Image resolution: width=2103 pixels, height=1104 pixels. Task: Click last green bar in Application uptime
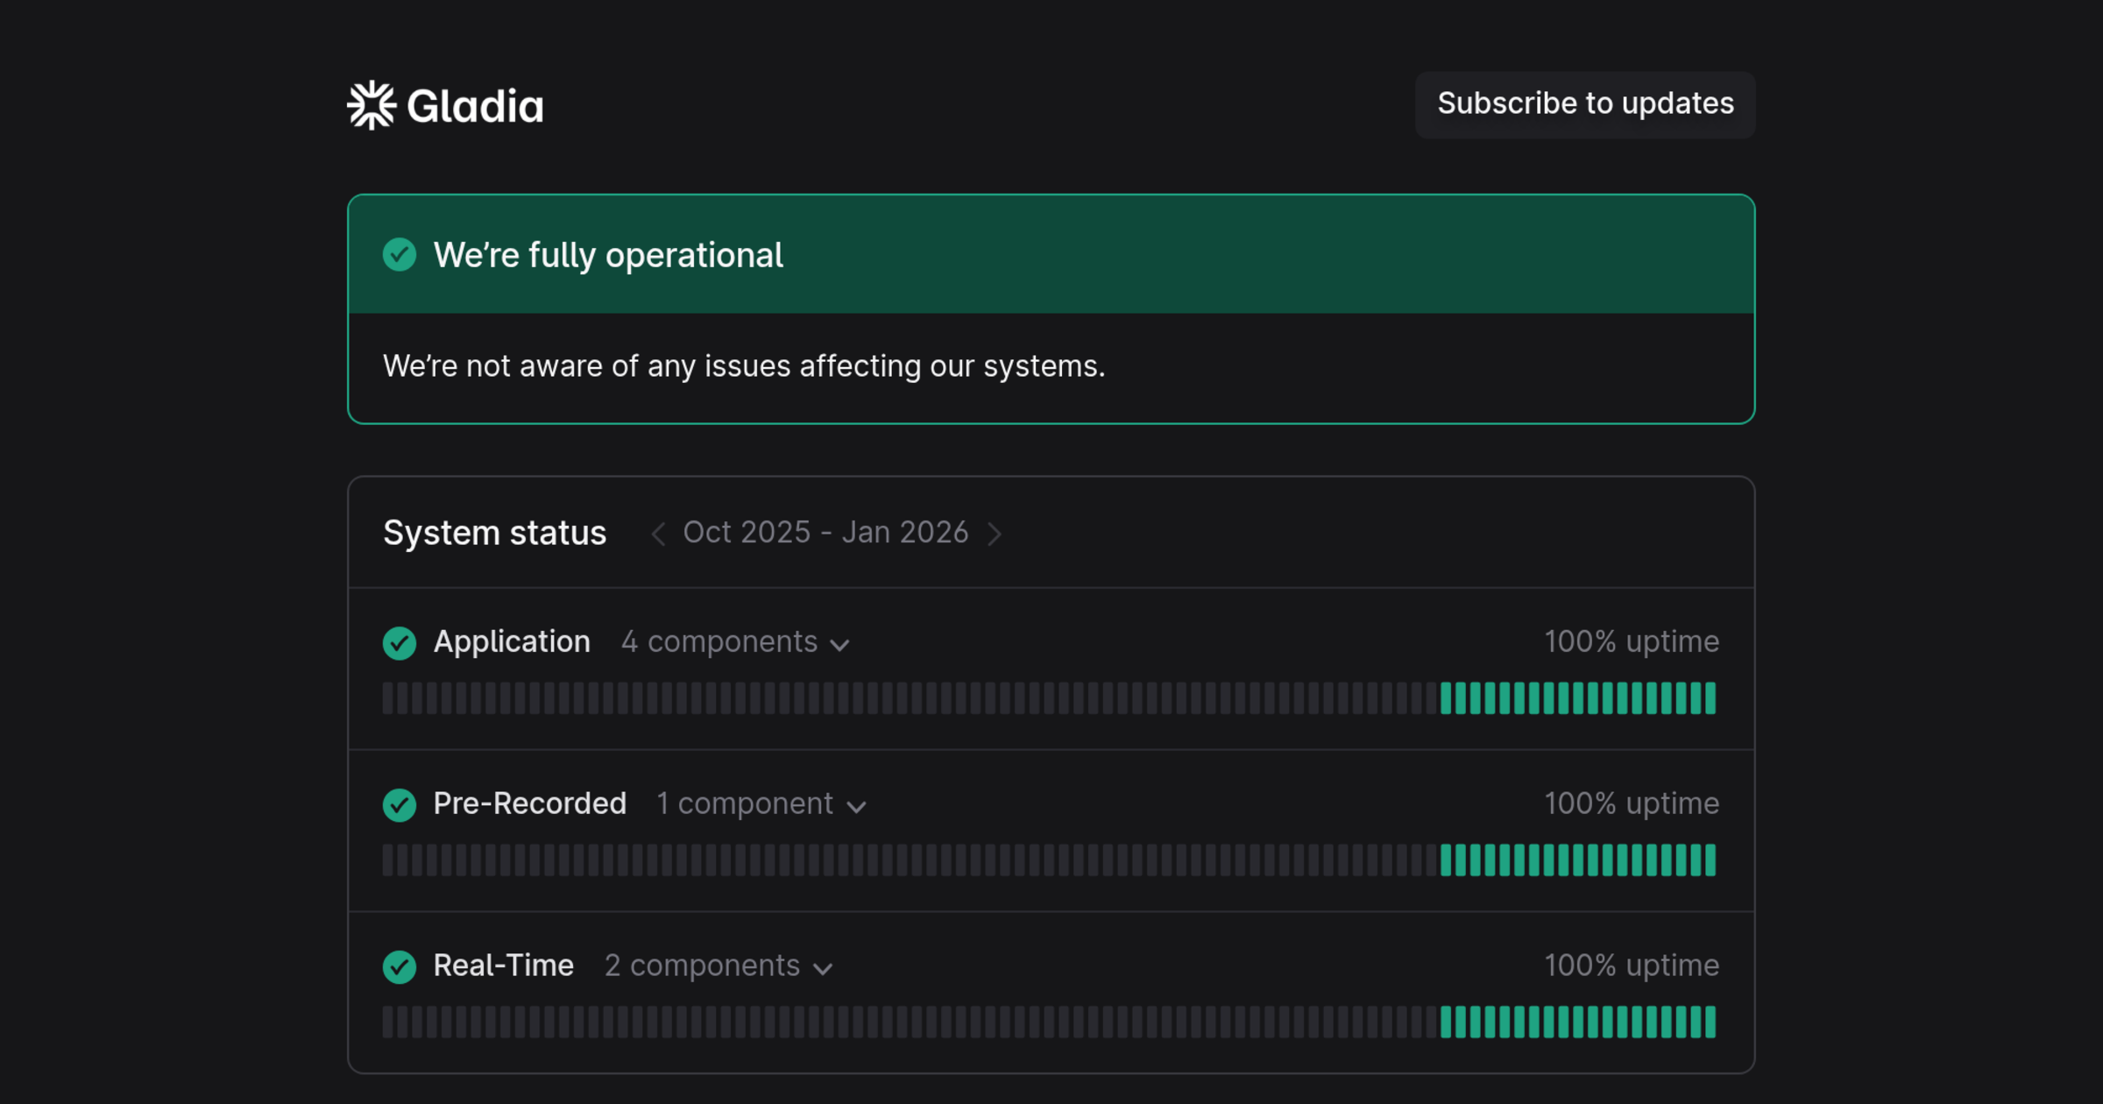pos(1710,698)
